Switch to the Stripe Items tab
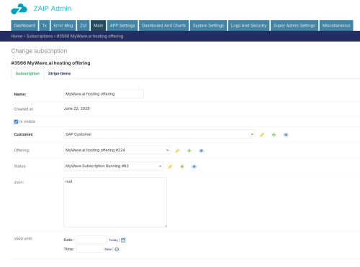Screen dimensions: 360x267 [59, 73]
